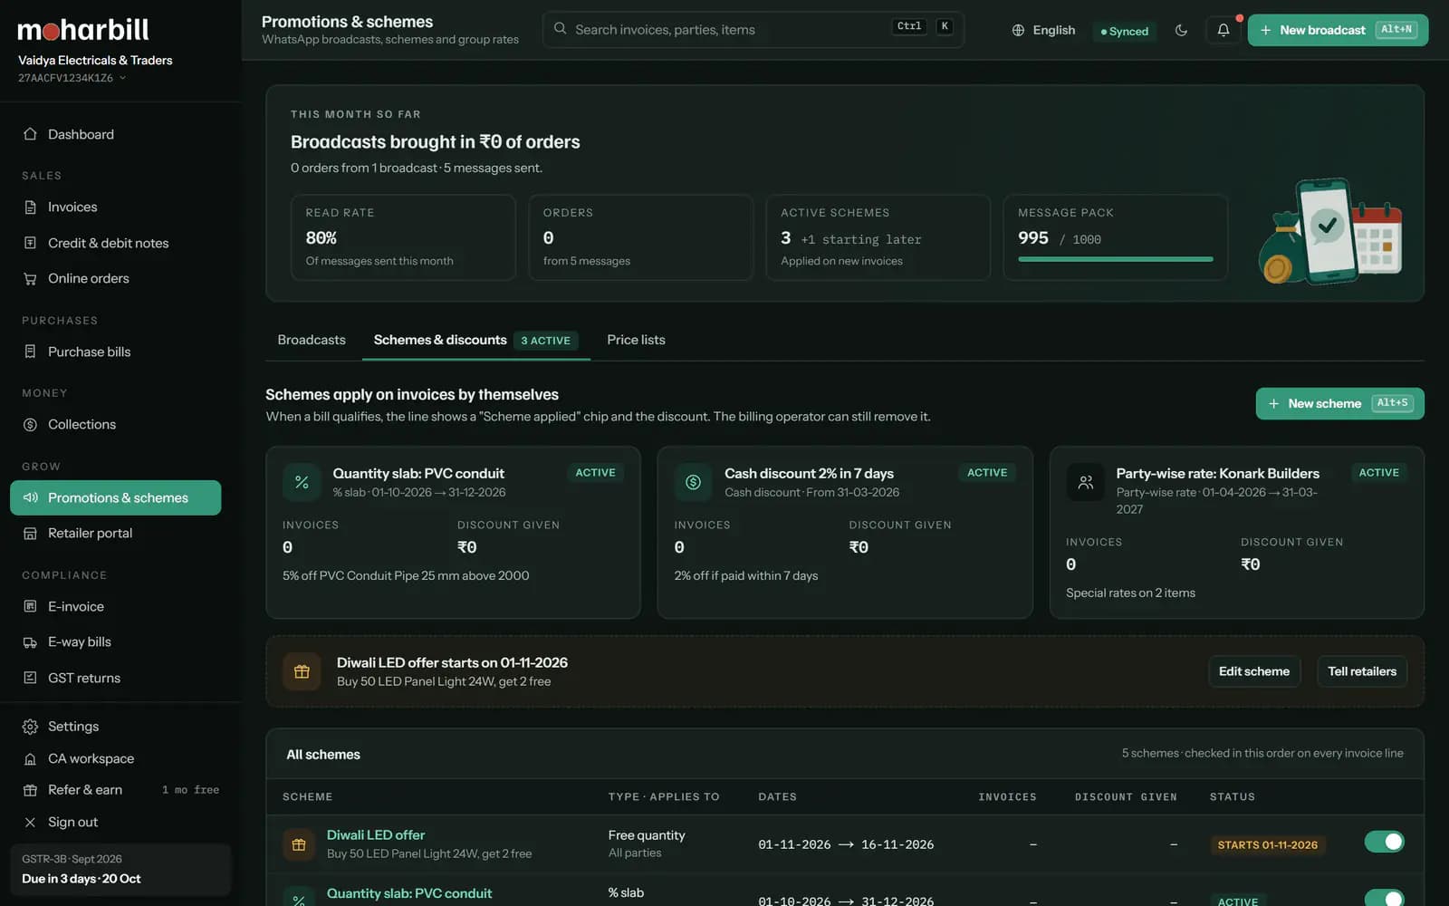Expand the GSTIN 27AACFV1234K1Z6 company switcher

coord(72,78)
